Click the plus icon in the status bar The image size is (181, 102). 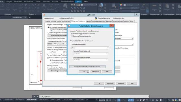(x=166, y=100)
